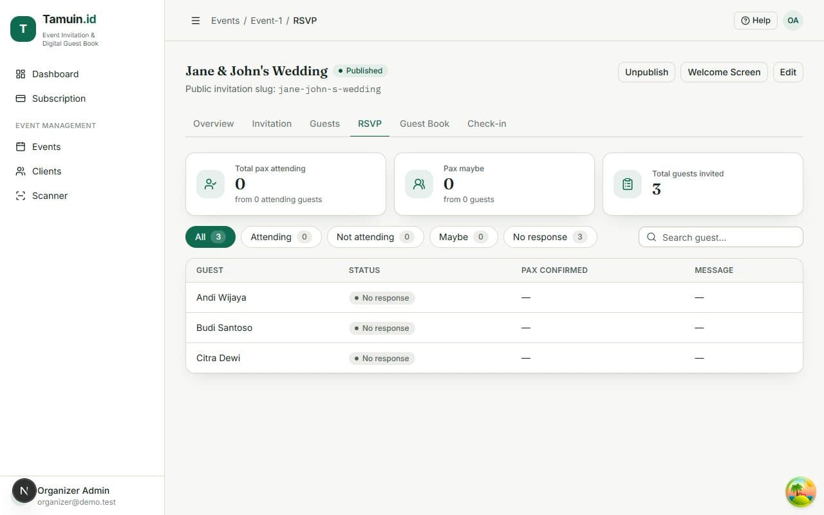
Task: Filter guests by Maybe
Action: point(464,237)
